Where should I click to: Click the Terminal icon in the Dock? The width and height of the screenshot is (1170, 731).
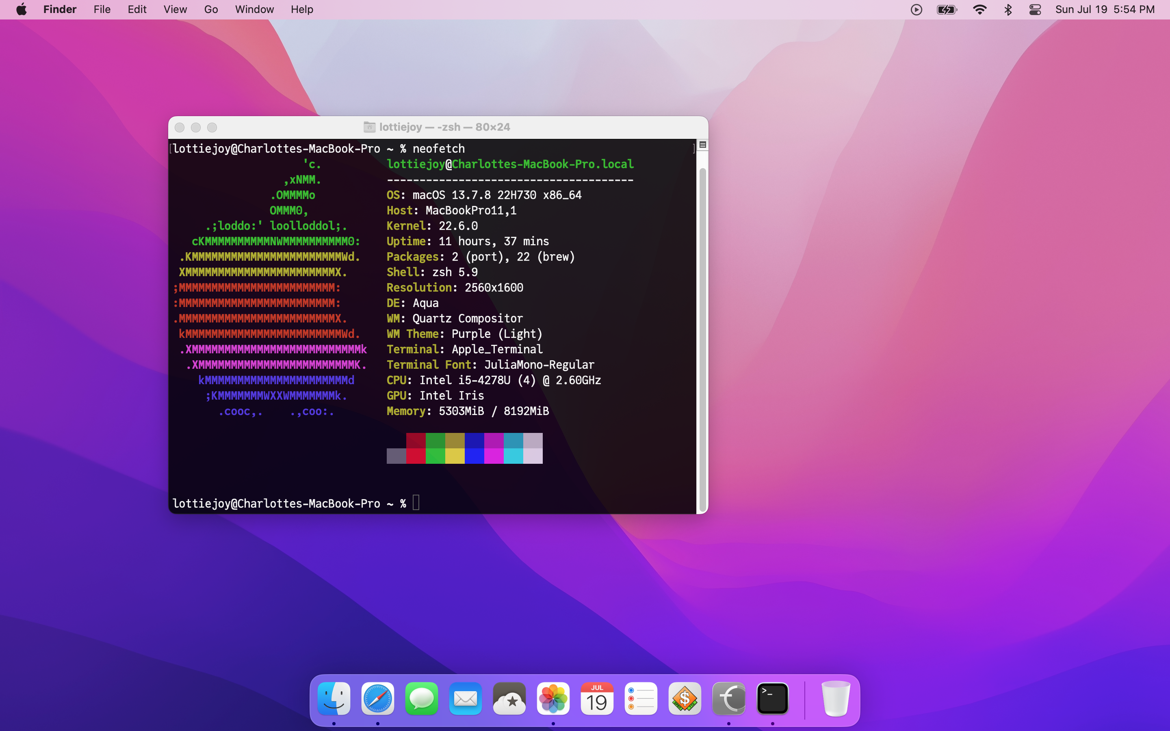(773, 698)
